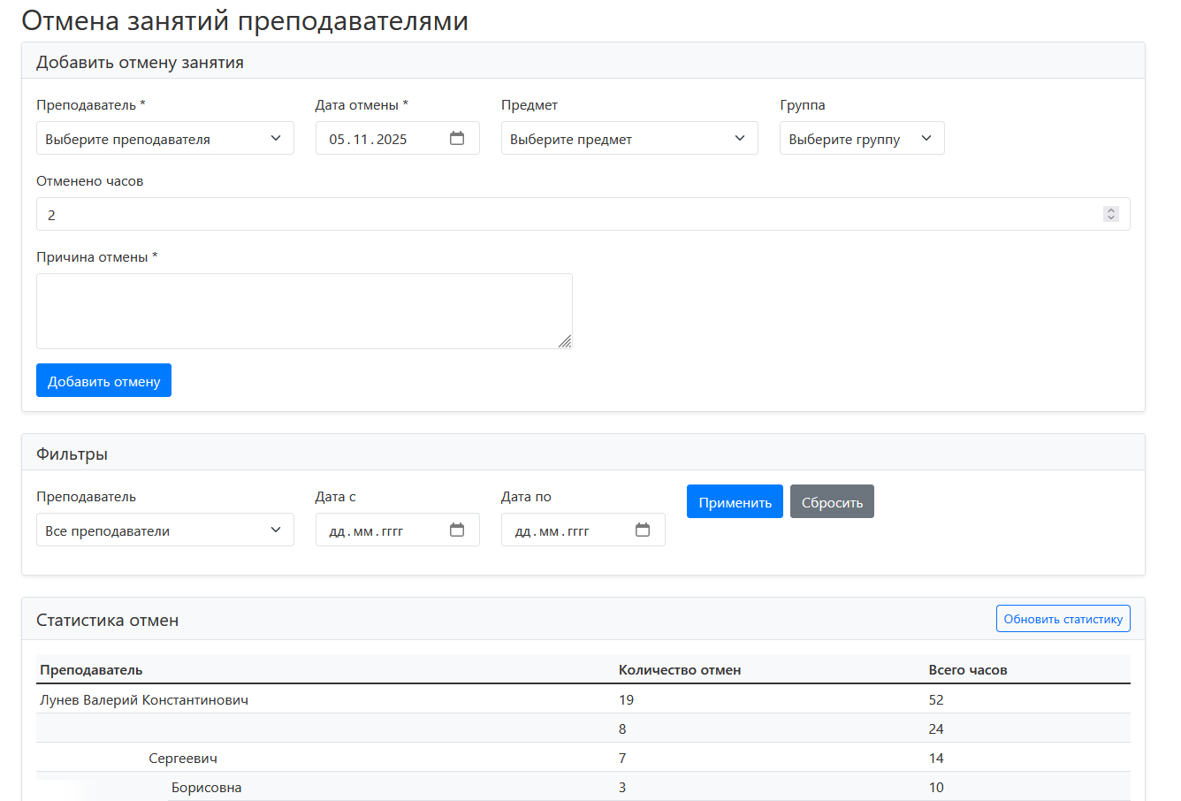Image resolution: width=1181 pixels, height=801 pixels.
Task: Open the calendar picker for "Дата отмены"
Action: point(457,138)
